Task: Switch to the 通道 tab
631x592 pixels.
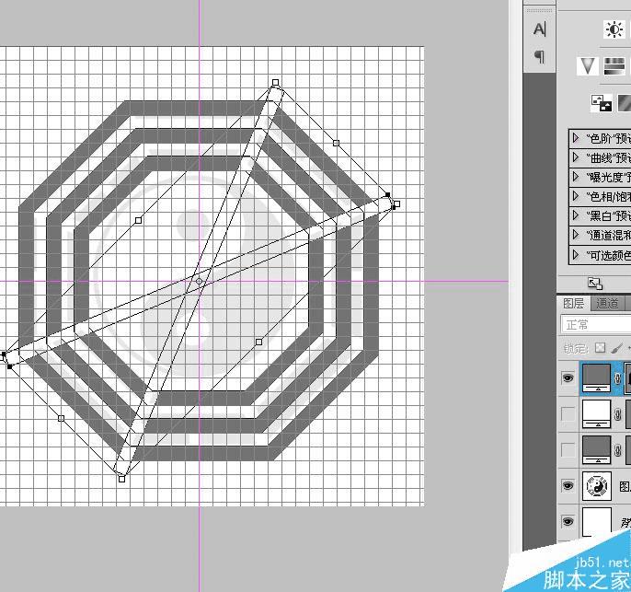Action: [x=607, y=303]
